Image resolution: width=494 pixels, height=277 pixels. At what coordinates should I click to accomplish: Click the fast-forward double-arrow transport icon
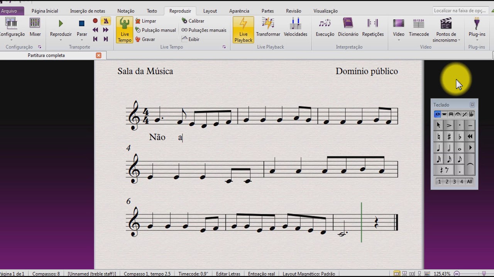point(105,30)
